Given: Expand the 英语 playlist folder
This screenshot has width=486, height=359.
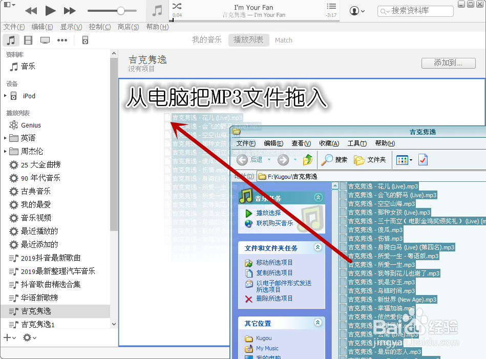Looking at the screenshot, I should 5,138.
